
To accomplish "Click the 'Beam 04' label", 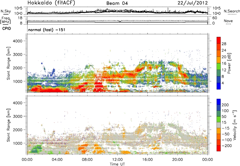I will click(x=117, y=3).
